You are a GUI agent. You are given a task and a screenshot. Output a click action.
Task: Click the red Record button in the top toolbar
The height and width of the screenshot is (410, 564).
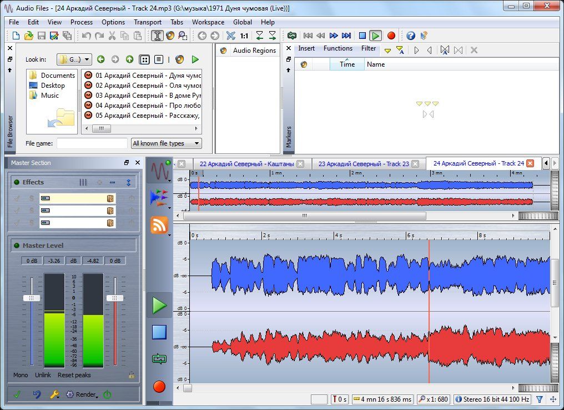click(391, 36)
